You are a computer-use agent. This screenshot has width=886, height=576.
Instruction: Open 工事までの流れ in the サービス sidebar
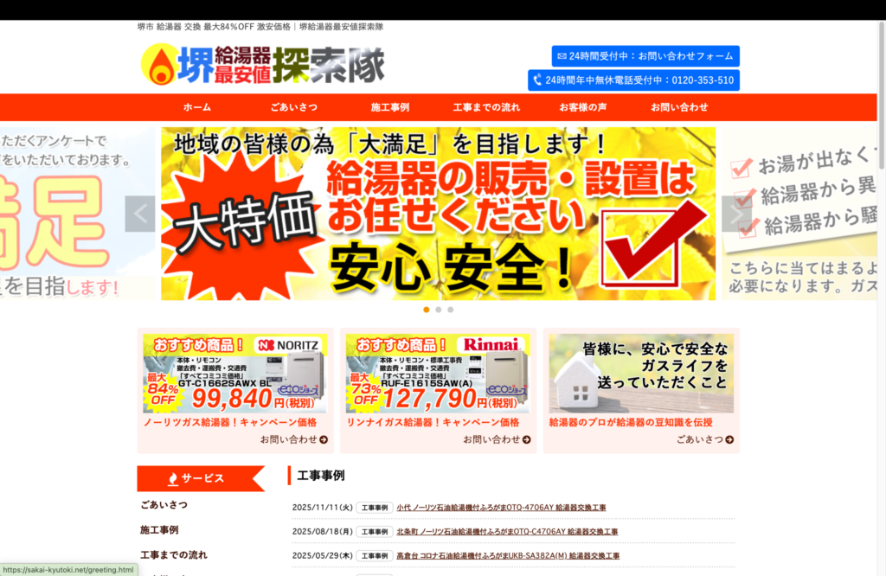[x=173, y=555]
